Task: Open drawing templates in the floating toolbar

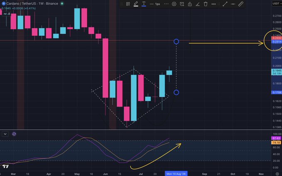Action: [x=128, y=4]
